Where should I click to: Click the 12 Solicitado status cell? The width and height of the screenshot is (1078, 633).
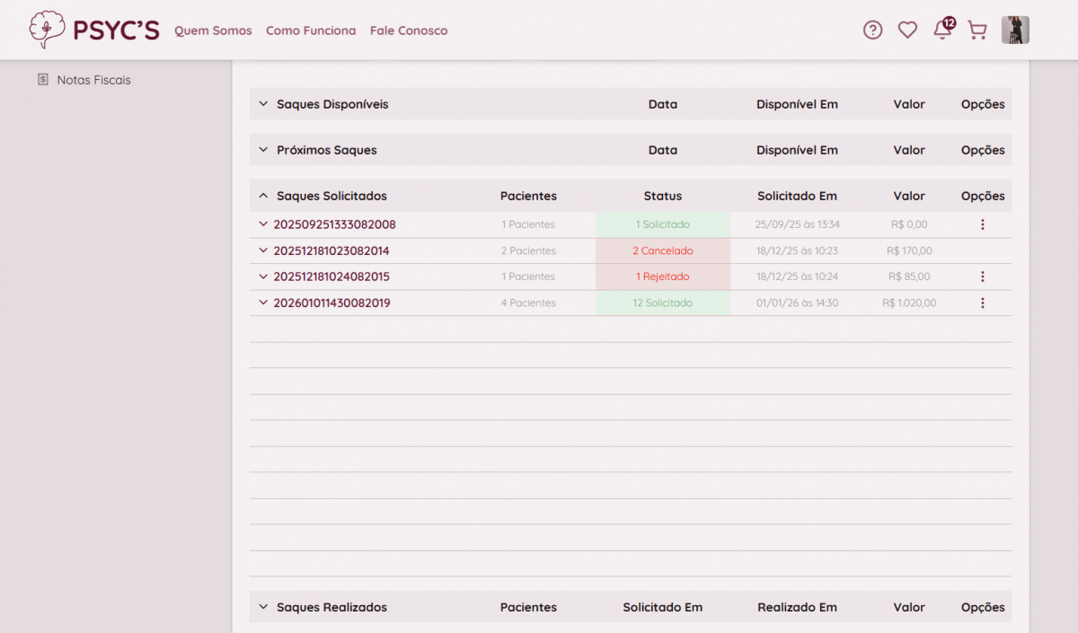[662, 303]
